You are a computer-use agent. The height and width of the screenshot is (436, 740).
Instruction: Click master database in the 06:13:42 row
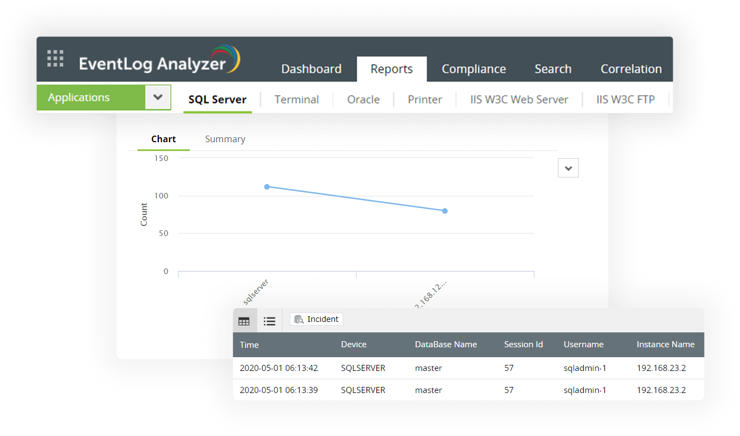429,368
